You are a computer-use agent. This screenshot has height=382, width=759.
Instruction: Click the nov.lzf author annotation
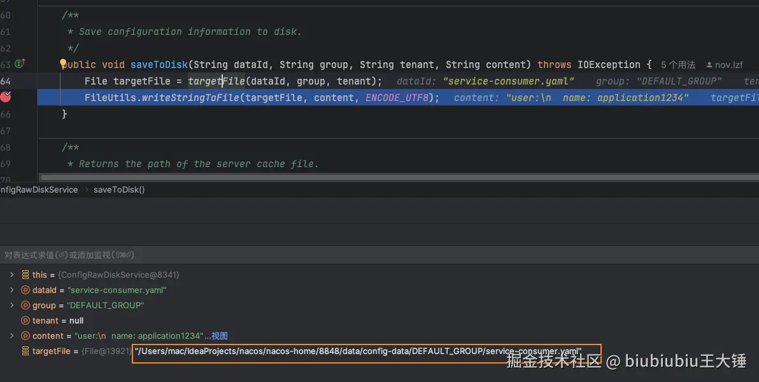tap(728, 65)
